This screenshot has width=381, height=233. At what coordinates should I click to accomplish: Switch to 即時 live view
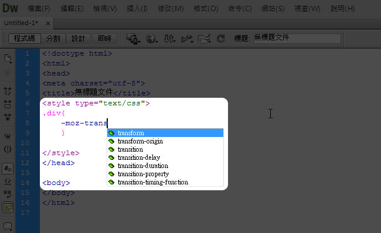click(x=105, y=39)
